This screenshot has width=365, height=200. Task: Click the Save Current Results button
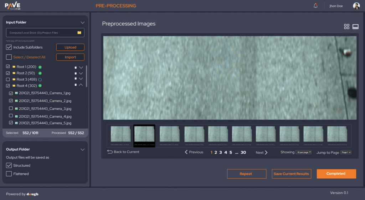click(291, 174)
